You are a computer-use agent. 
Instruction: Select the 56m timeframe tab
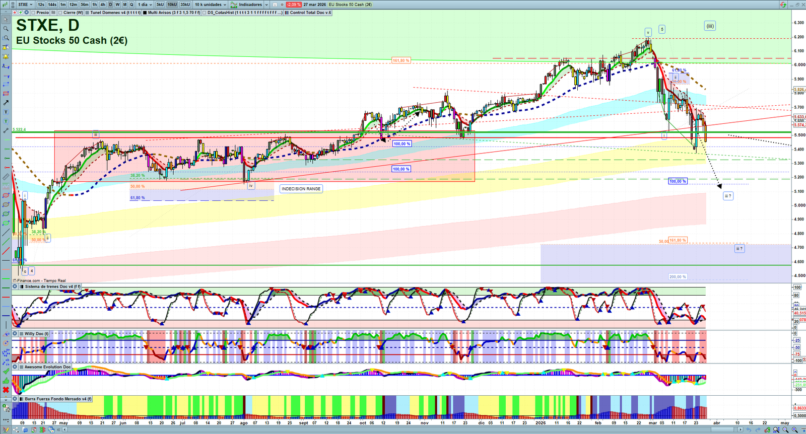coord(85,5)
